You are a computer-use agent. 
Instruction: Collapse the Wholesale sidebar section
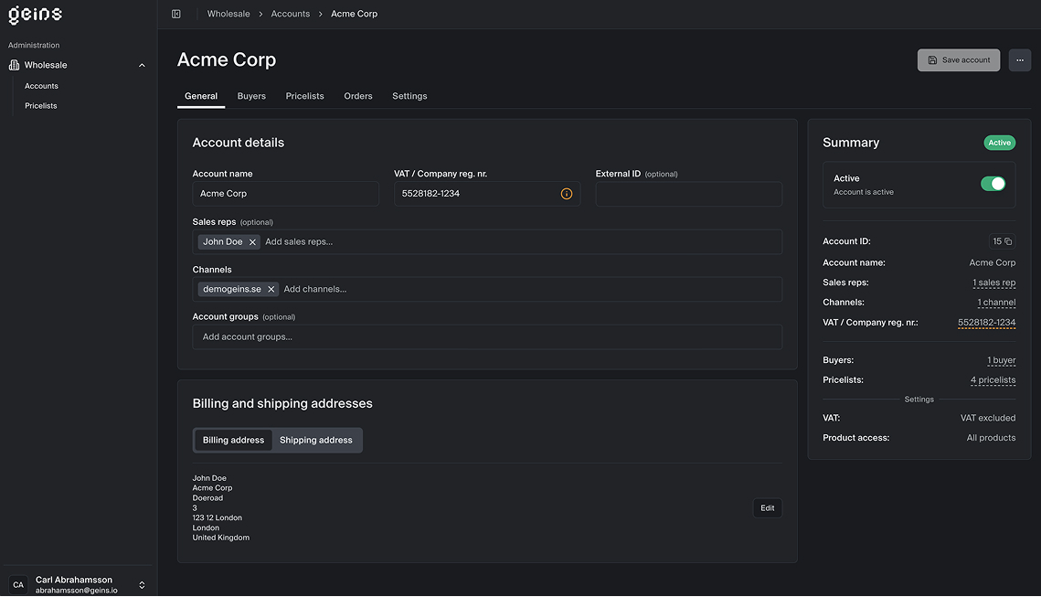click(142, 65)
